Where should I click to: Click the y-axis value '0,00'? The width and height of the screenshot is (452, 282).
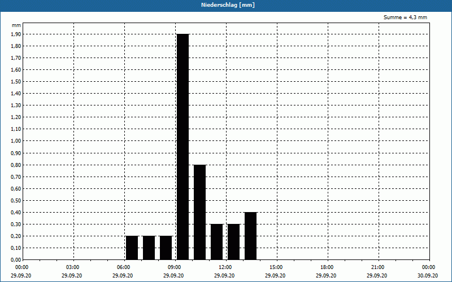click(16, 259)
